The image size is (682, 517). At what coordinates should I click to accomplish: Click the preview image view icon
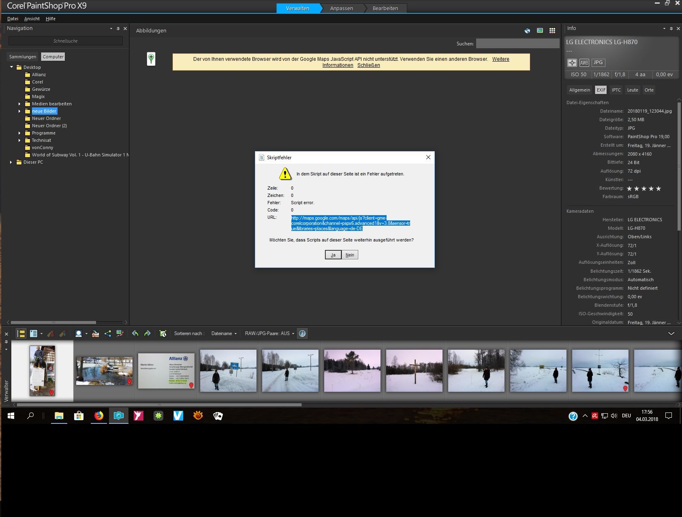tap(540, 31)
